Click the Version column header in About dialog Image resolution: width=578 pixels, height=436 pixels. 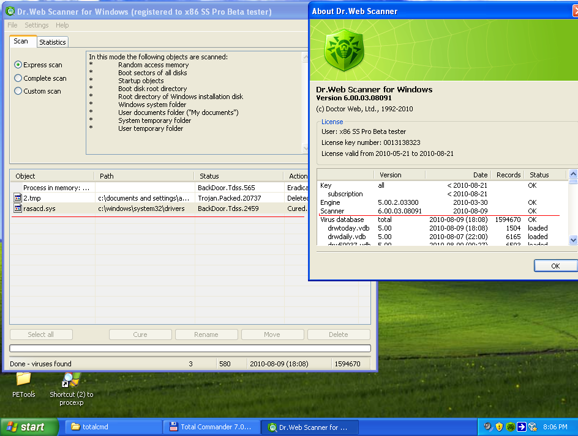click(x=400, y=175)
